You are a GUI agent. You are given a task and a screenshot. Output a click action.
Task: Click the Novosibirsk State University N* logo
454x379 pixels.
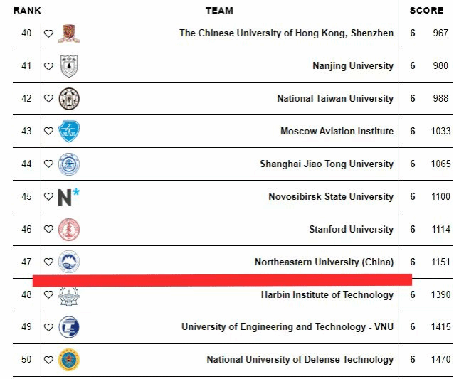point(69,197)
